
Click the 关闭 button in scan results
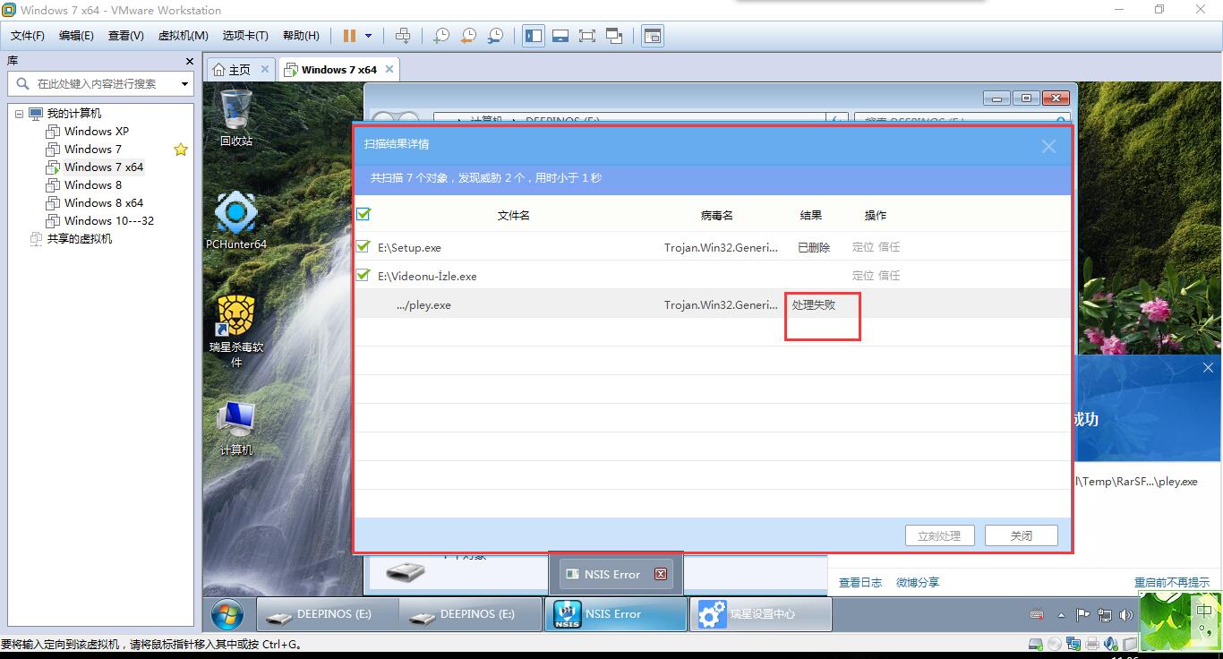tap(1022, 535)
